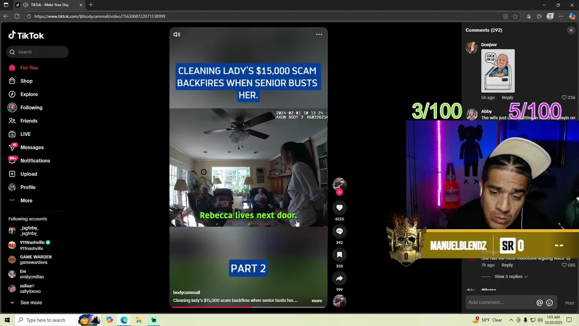Close the TikTok browser tab
579x326 pixels.
point(81,5)
